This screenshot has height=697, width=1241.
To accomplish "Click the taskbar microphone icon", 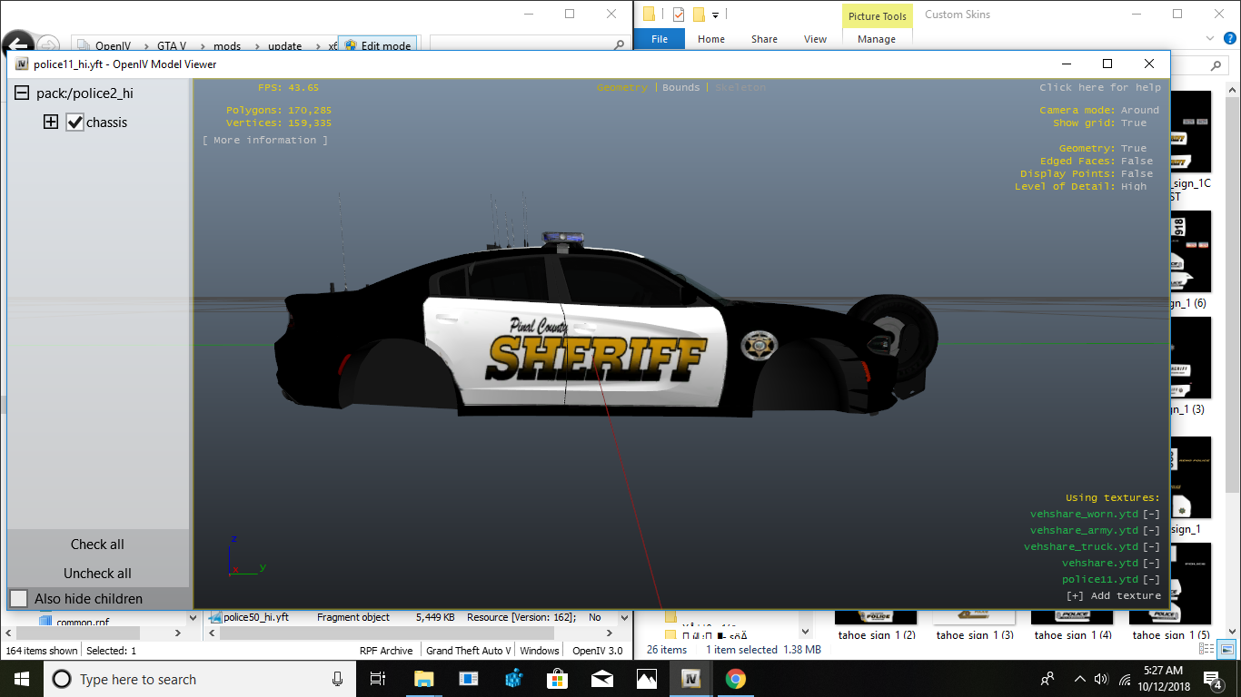I will [338, 679].
